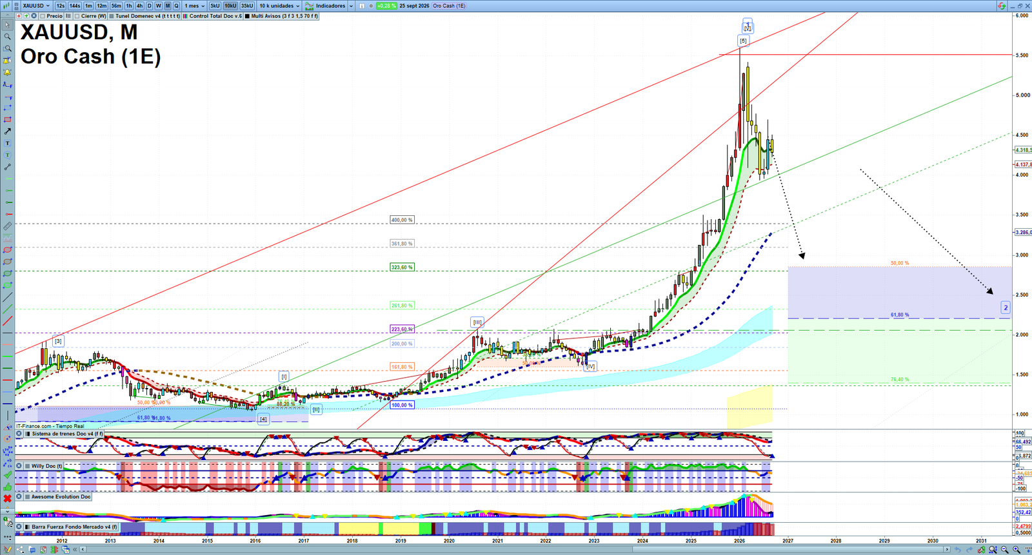Collapse the bottom toolbar double chevron
Screen dimensions: 1032x555
pos(75,550)
